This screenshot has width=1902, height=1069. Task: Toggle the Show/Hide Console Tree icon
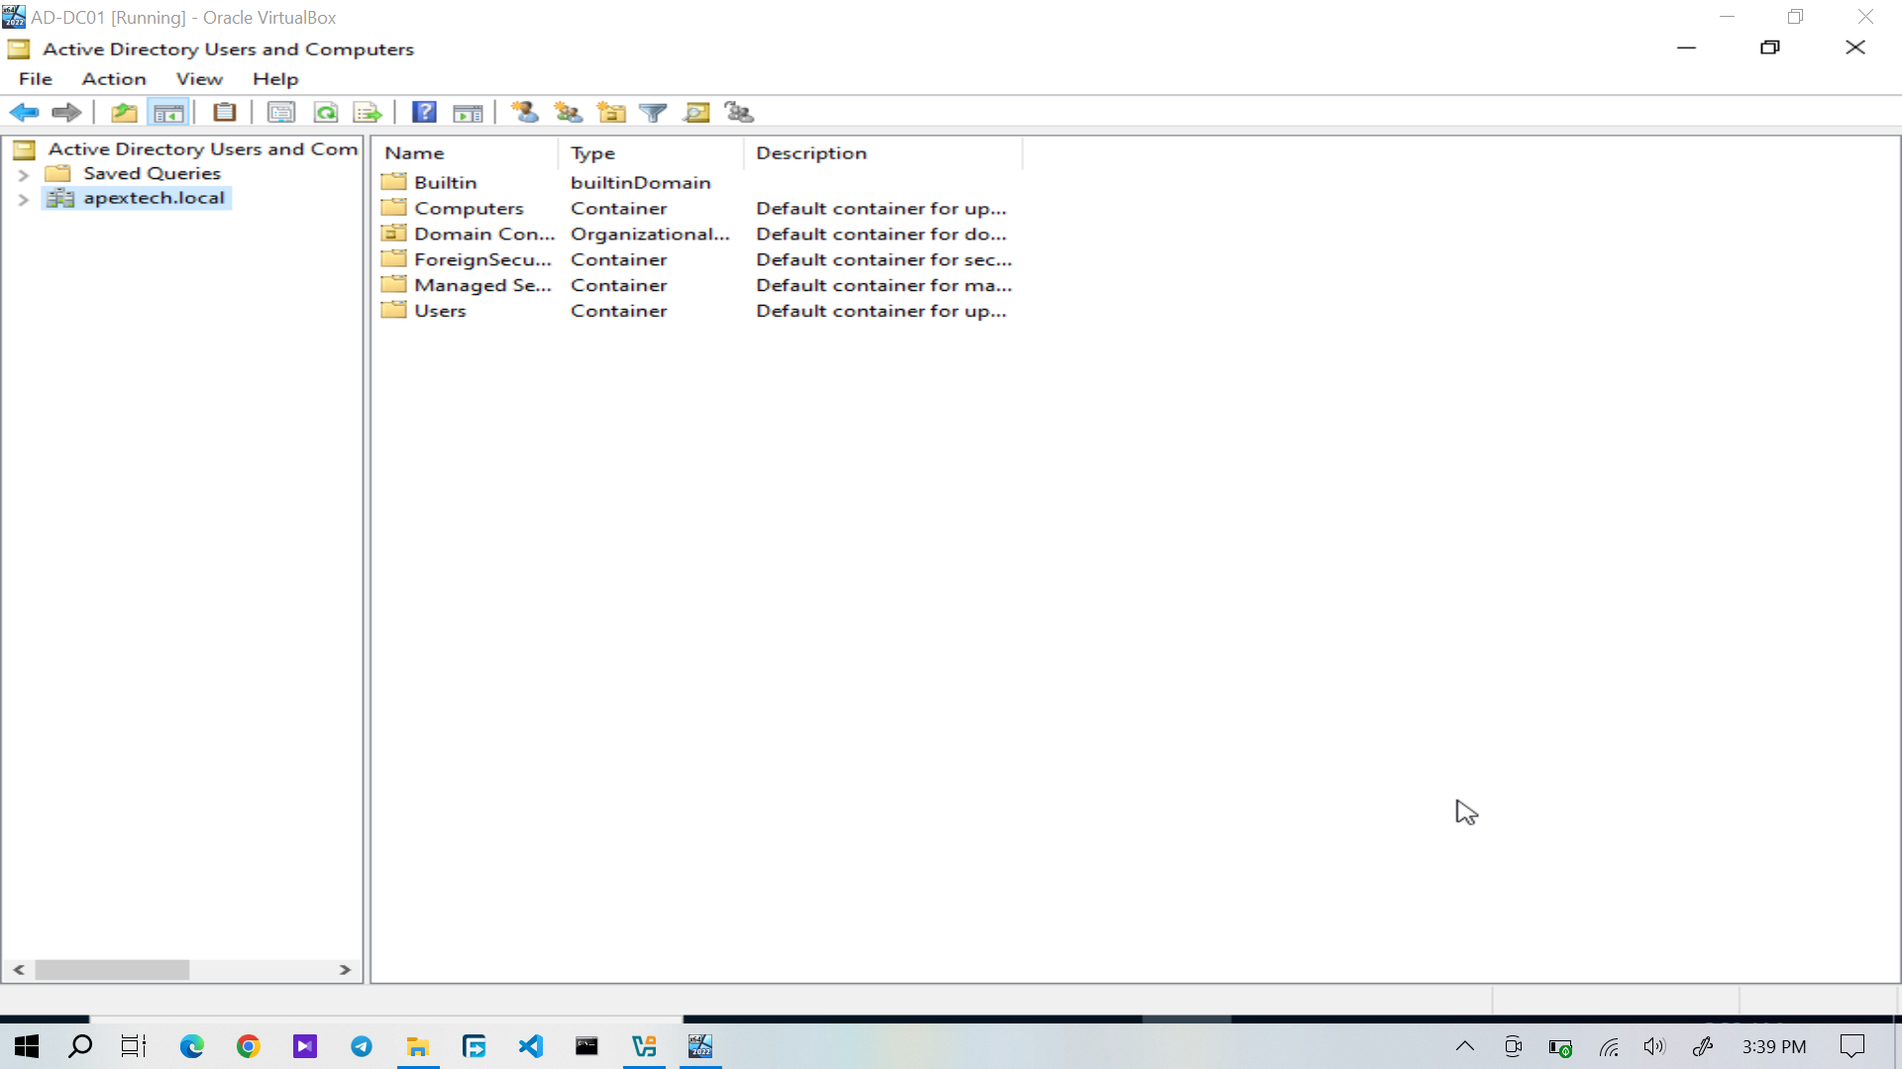[168, 113]
